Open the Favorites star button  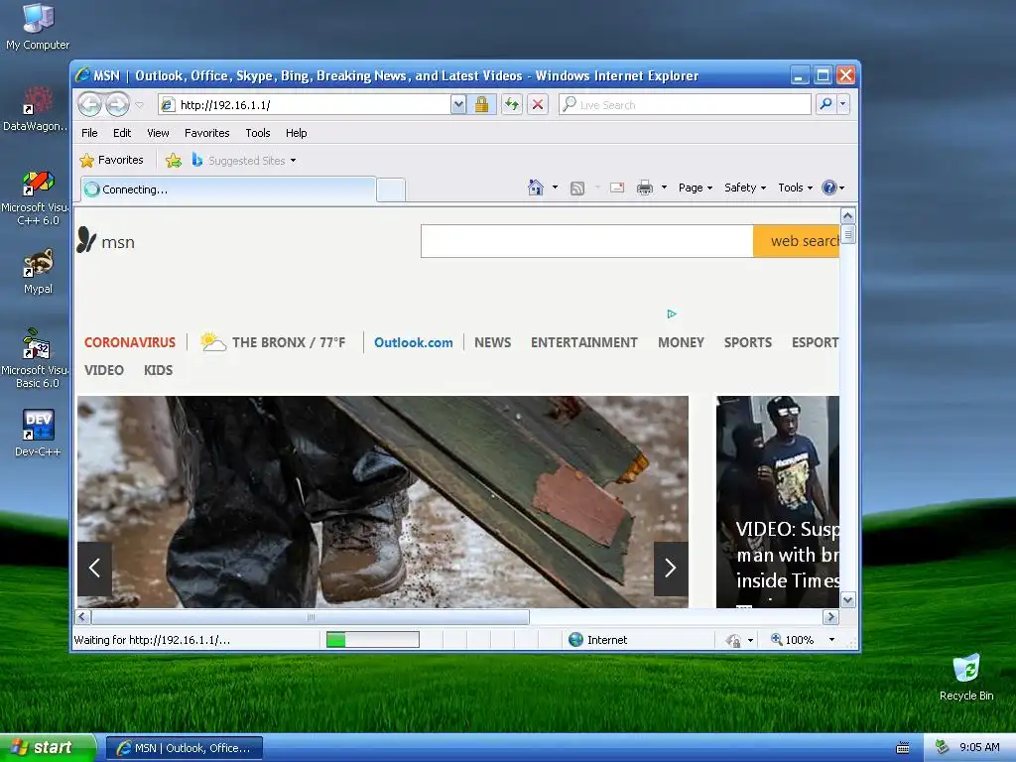coord(111,160)
